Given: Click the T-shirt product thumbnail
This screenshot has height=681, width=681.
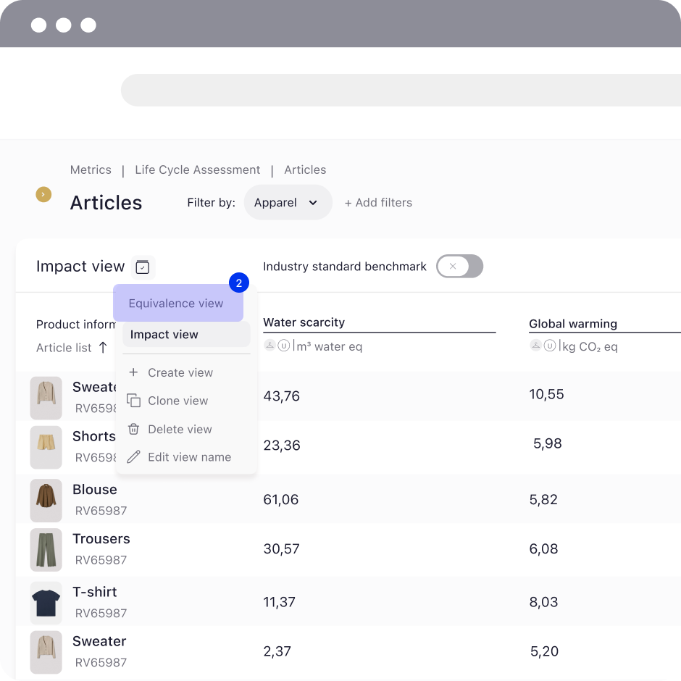Looking at the screenshot, I should tap(46, 603).
